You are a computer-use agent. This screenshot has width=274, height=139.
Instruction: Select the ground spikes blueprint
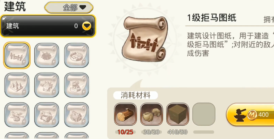17,85
